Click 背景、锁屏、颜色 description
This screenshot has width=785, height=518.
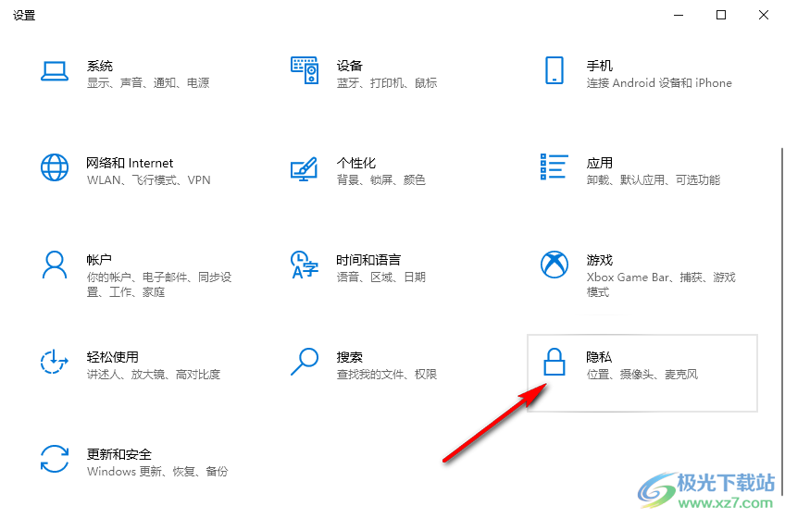(x=381, y=179)
